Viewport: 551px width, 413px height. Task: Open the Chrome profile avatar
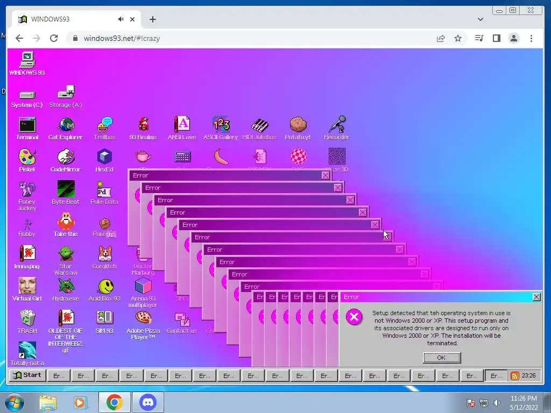pos(514,38)
